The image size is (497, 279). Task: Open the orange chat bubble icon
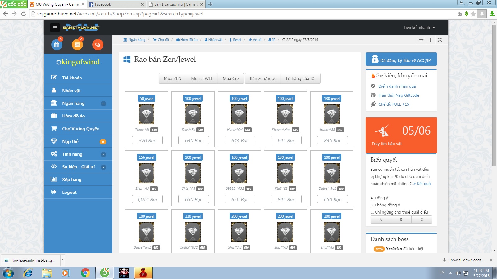(98, 45)
